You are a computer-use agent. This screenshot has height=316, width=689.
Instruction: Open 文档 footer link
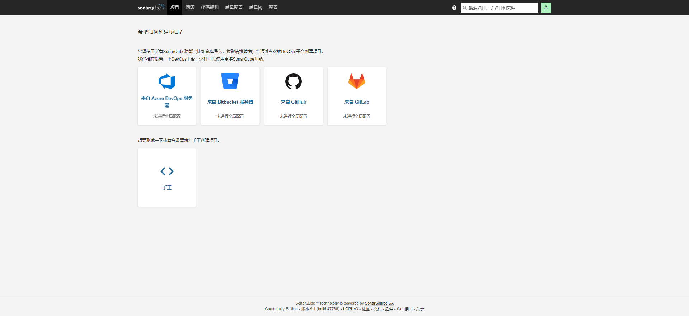pos(377,309)
